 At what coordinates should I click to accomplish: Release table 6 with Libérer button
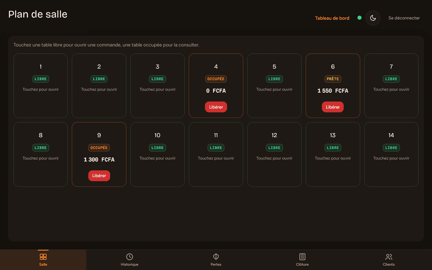coord(333,107)
